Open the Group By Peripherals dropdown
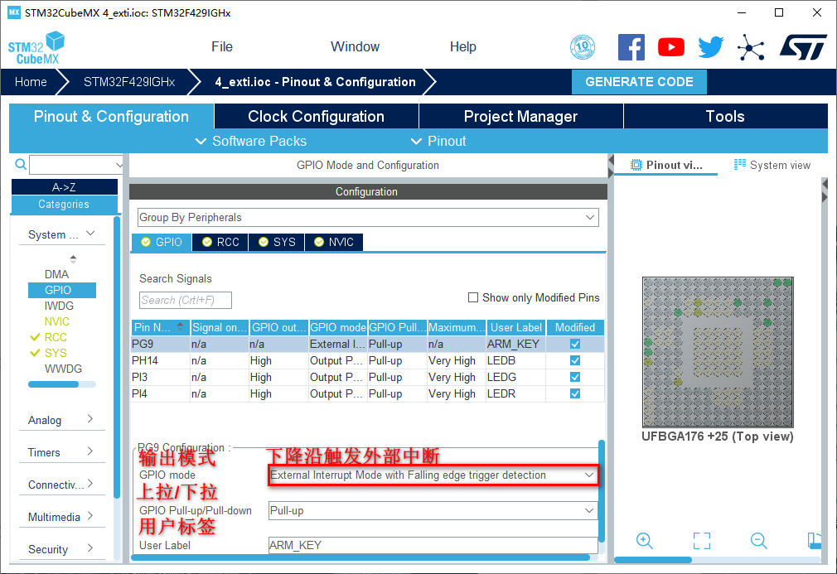The width and height of the screenshot is (837, 574). pyautogui.click(x=368, y=217)
